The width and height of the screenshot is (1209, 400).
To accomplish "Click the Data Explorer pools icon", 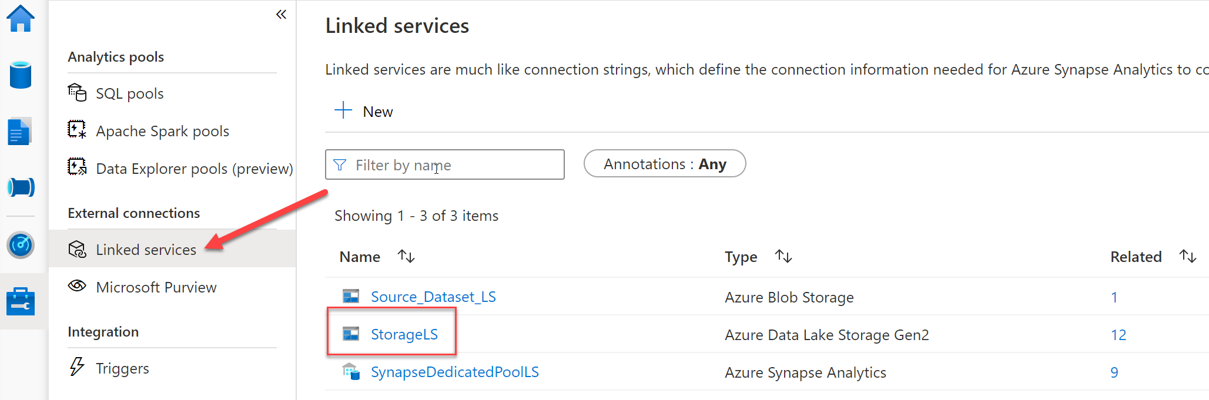I will point(77,167).
